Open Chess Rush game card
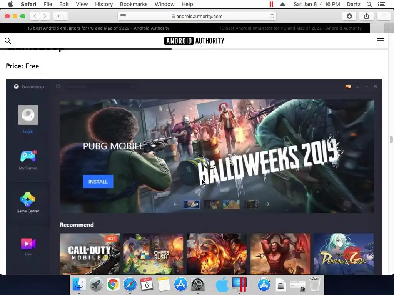The image size is (394, 295). tap(153, 254)
